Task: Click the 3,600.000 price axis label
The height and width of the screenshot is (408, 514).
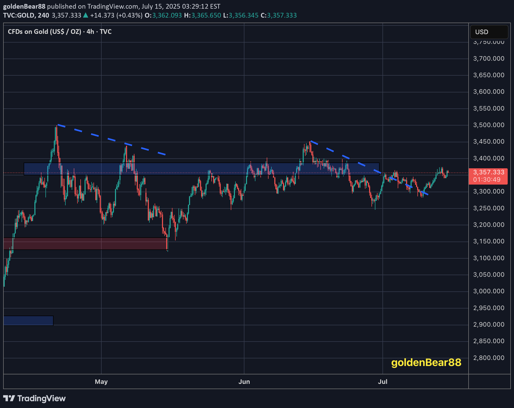Action: [489, 92]
